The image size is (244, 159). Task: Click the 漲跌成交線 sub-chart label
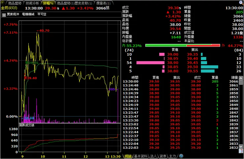pos(27,125)
